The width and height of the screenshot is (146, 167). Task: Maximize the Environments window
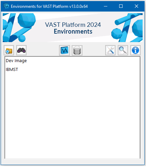(121, 6)
